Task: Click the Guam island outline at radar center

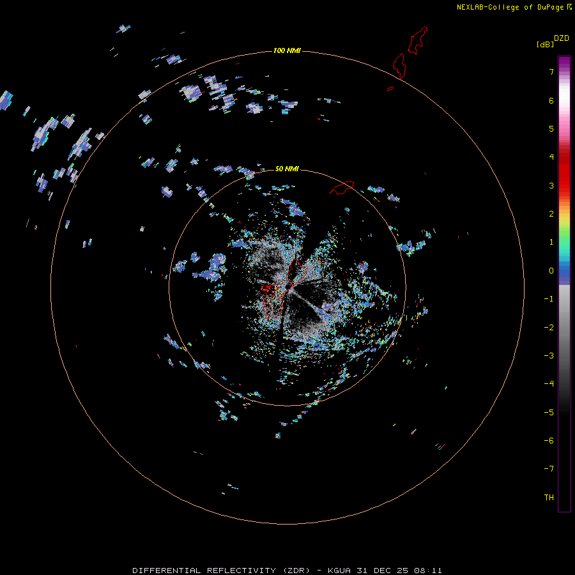Action: (x=284, y=288)
